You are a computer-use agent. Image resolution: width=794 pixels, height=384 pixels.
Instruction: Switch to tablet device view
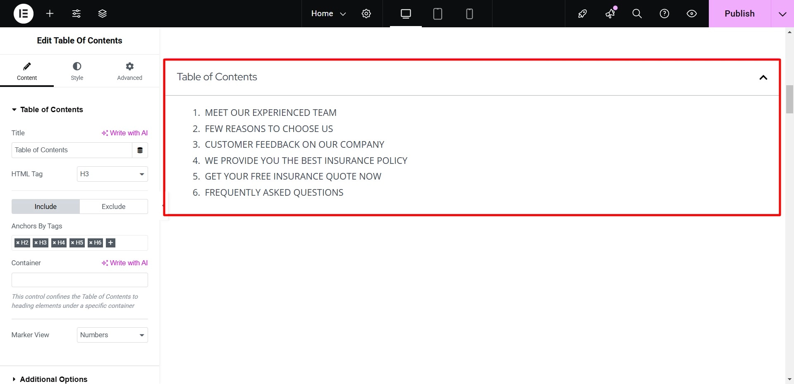(438, 14)
